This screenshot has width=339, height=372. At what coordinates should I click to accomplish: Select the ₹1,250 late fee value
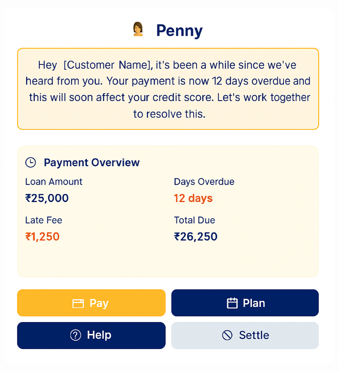(x=42, y=236)
